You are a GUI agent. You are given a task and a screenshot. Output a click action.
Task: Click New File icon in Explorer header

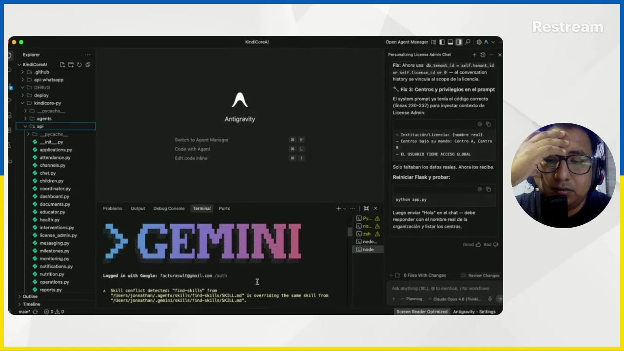pos(62,64)
